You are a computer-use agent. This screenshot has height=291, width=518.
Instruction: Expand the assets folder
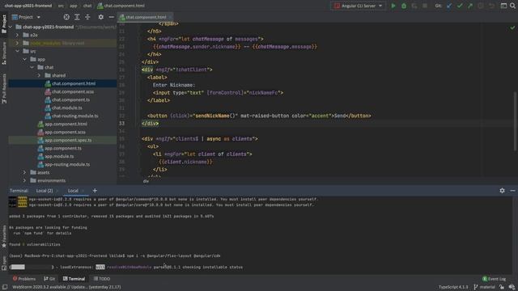point(25,172)
